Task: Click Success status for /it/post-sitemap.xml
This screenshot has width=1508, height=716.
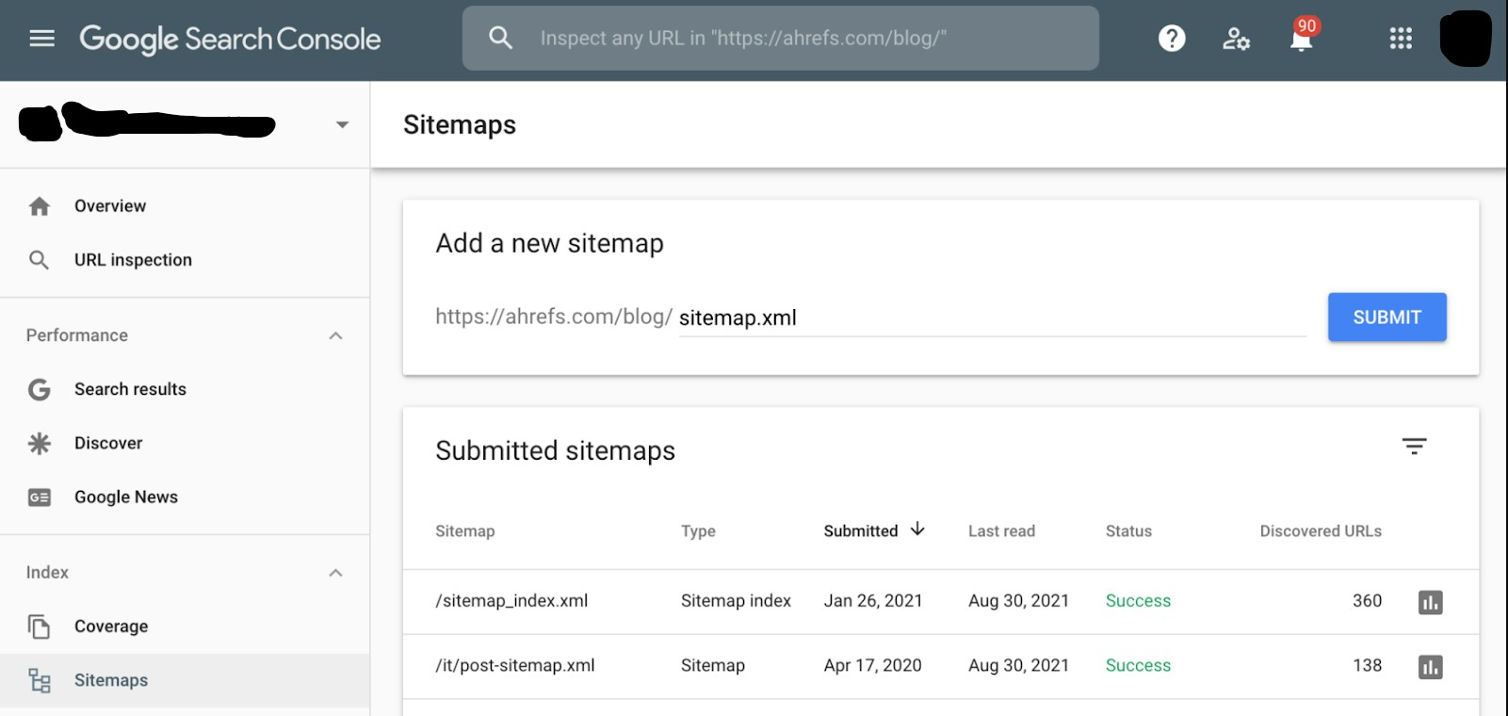Action: click(x=1138, y=666)
